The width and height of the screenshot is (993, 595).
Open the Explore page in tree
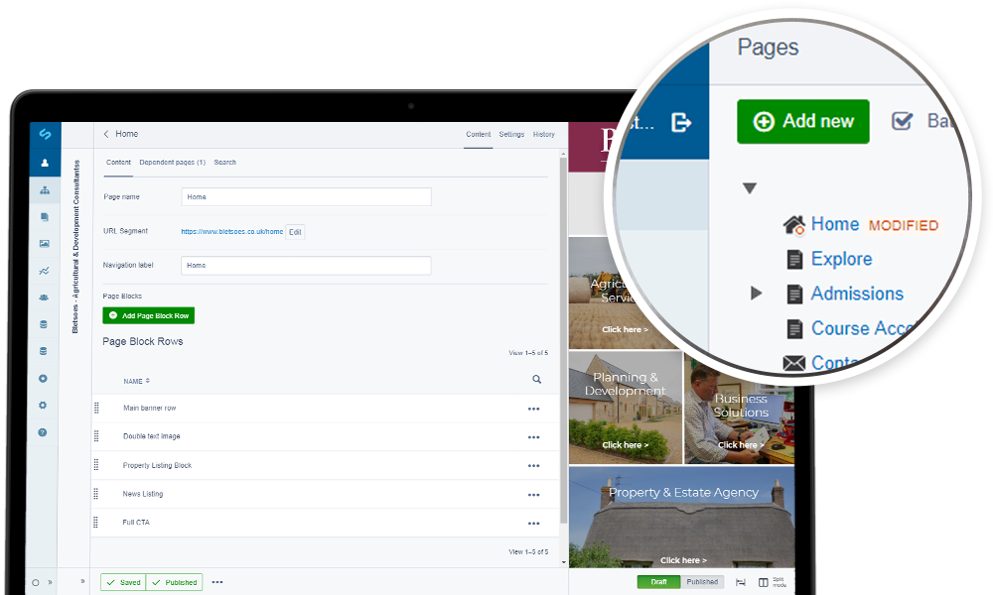click(x=842, y=259)
